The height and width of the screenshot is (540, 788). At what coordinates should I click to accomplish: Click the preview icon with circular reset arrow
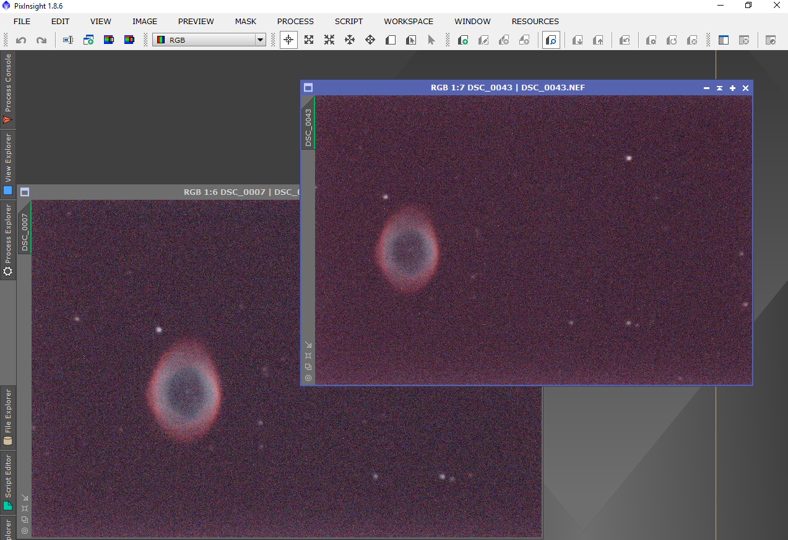tap(672, 40)
